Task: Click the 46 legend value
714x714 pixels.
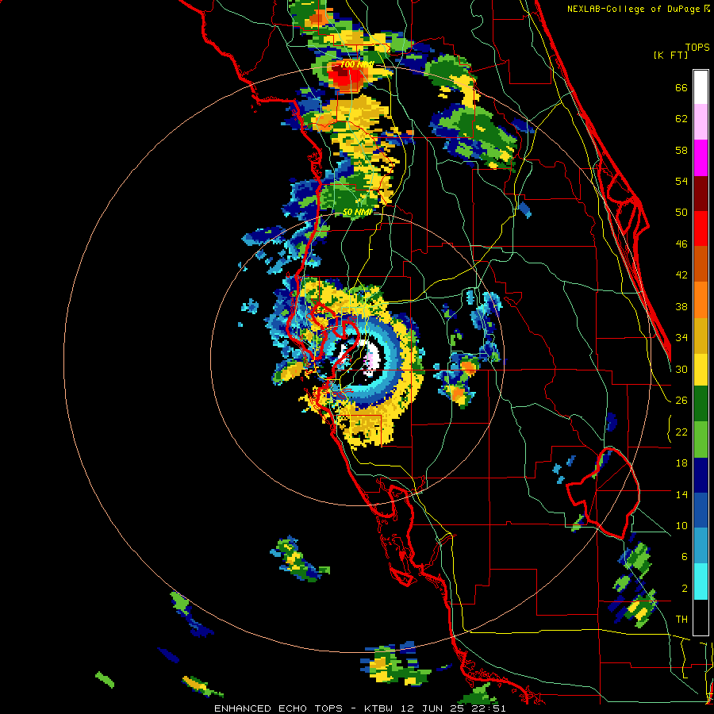Action: coord(681,244)
